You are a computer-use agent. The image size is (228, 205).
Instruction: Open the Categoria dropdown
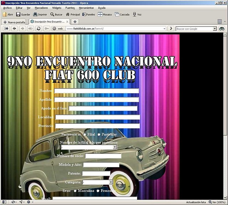point(111,182)
